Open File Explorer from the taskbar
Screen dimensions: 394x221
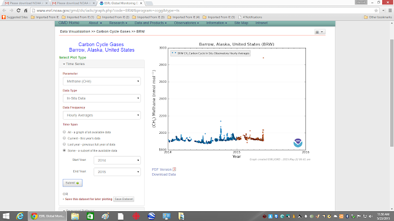tap(75, 216)
